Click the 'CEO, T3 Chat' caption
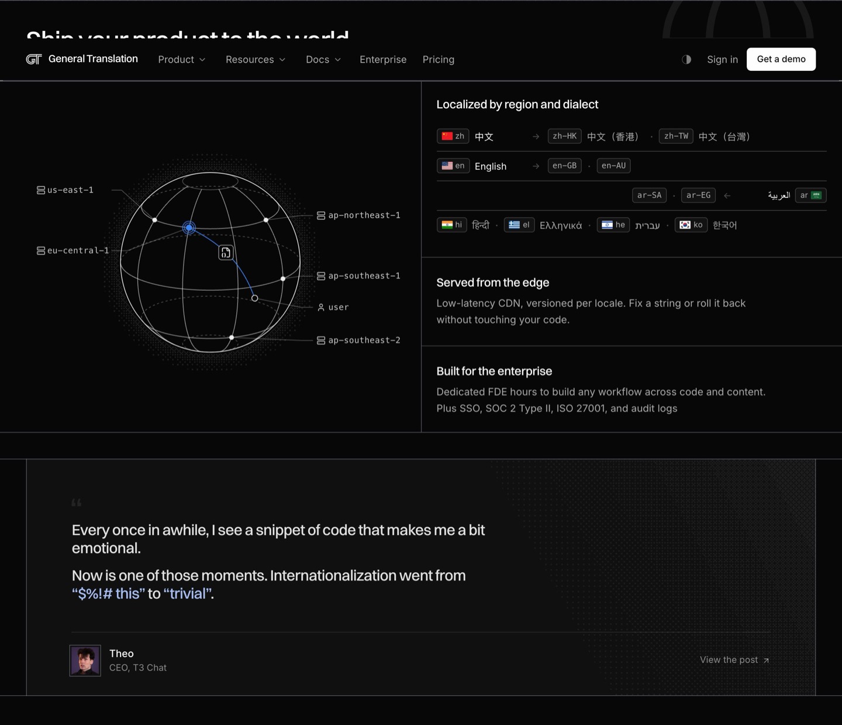Viewport: 842px width, 725px height. coord(138,668)
